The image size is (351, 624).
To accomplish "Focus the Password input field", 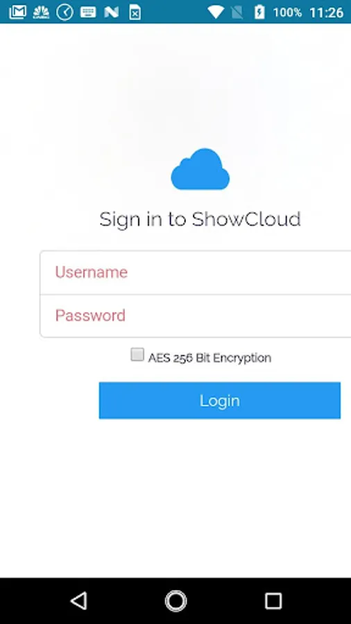I will click(x=196, y=316).
